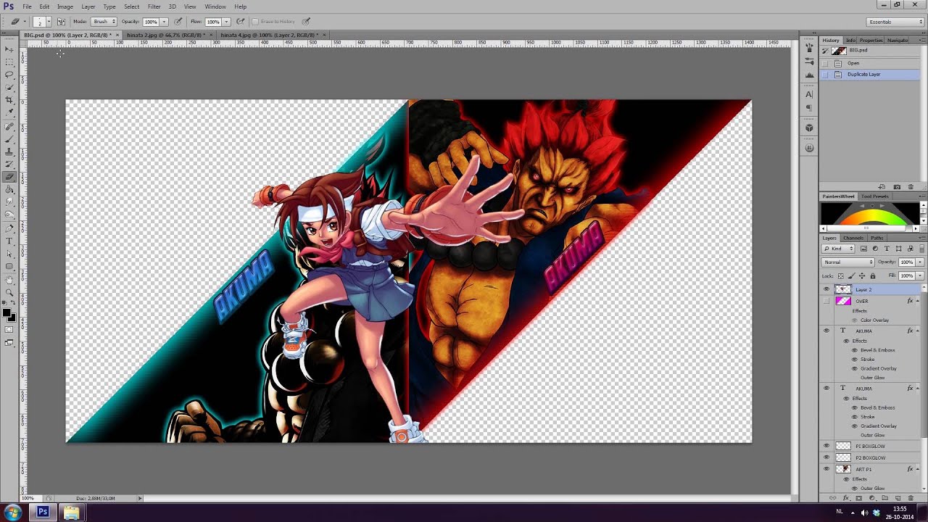Toggle the layer filter on/off switch
Viewport: 928px width, 522px height.
(921, 249)
